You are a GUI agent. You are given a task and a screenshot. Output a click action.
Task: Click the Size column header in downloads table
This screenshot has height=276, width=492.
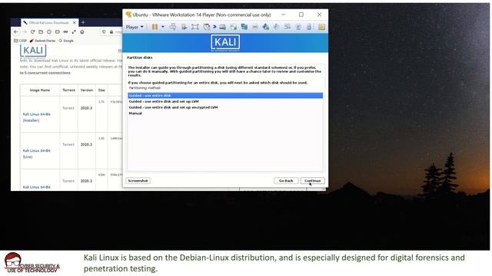point(101,90)
